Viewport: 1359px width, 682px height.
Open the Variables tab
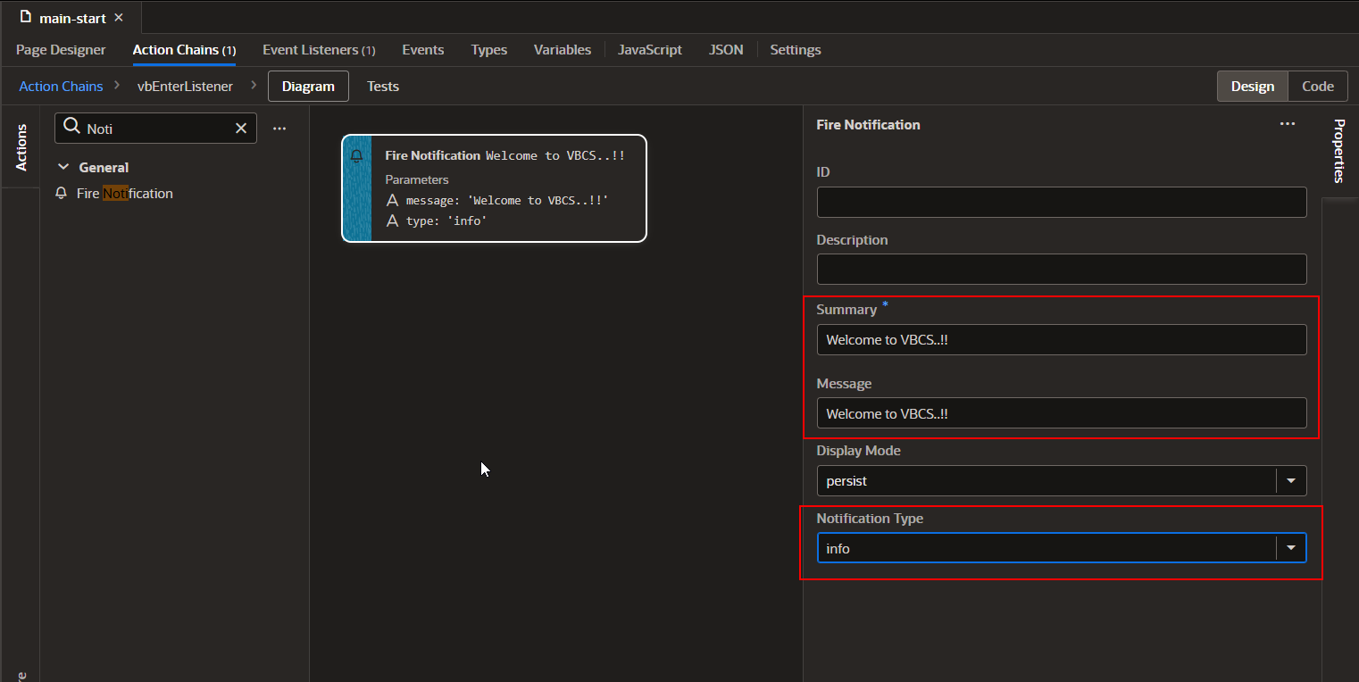[x=563, y=50]
